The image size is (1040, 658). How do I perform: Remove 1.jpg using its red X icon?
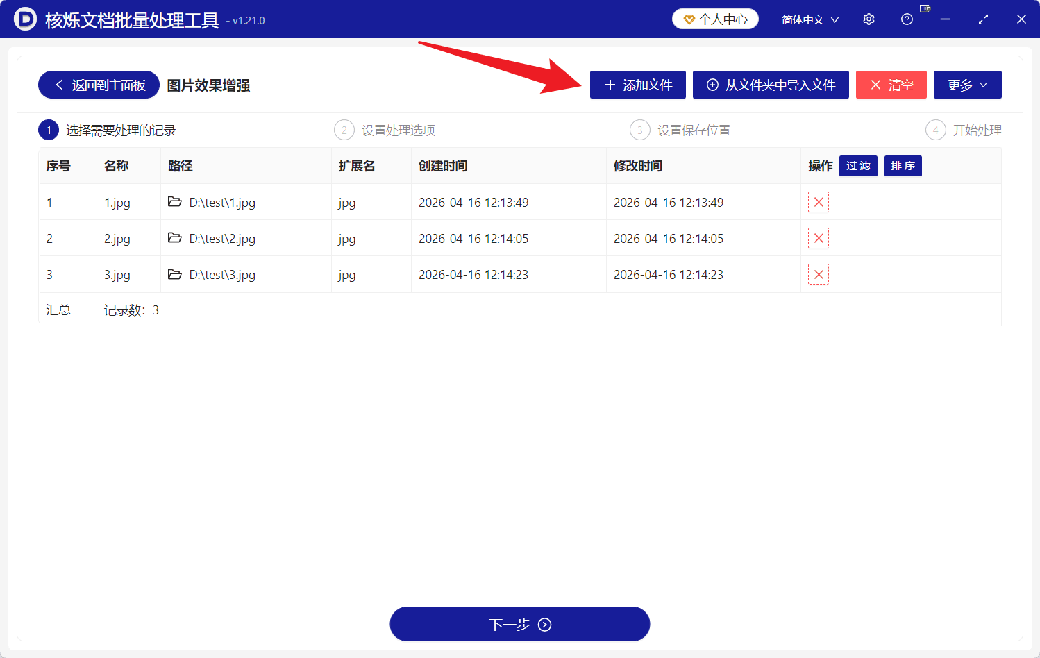818,202
